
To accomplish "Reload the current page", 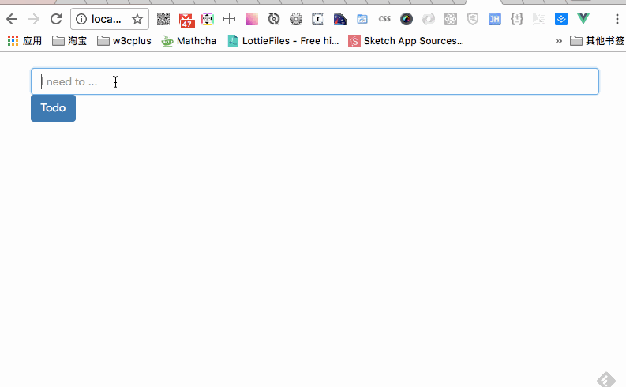I will (56, 19).
